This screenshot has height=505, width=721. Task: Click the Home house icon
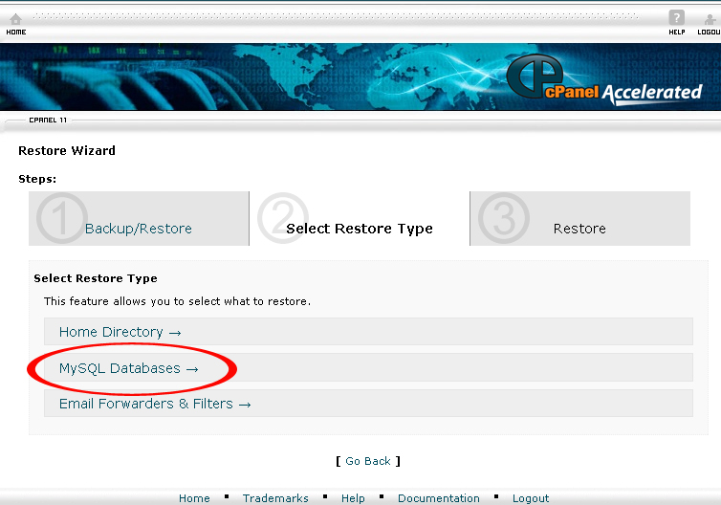tap(15, 19)
